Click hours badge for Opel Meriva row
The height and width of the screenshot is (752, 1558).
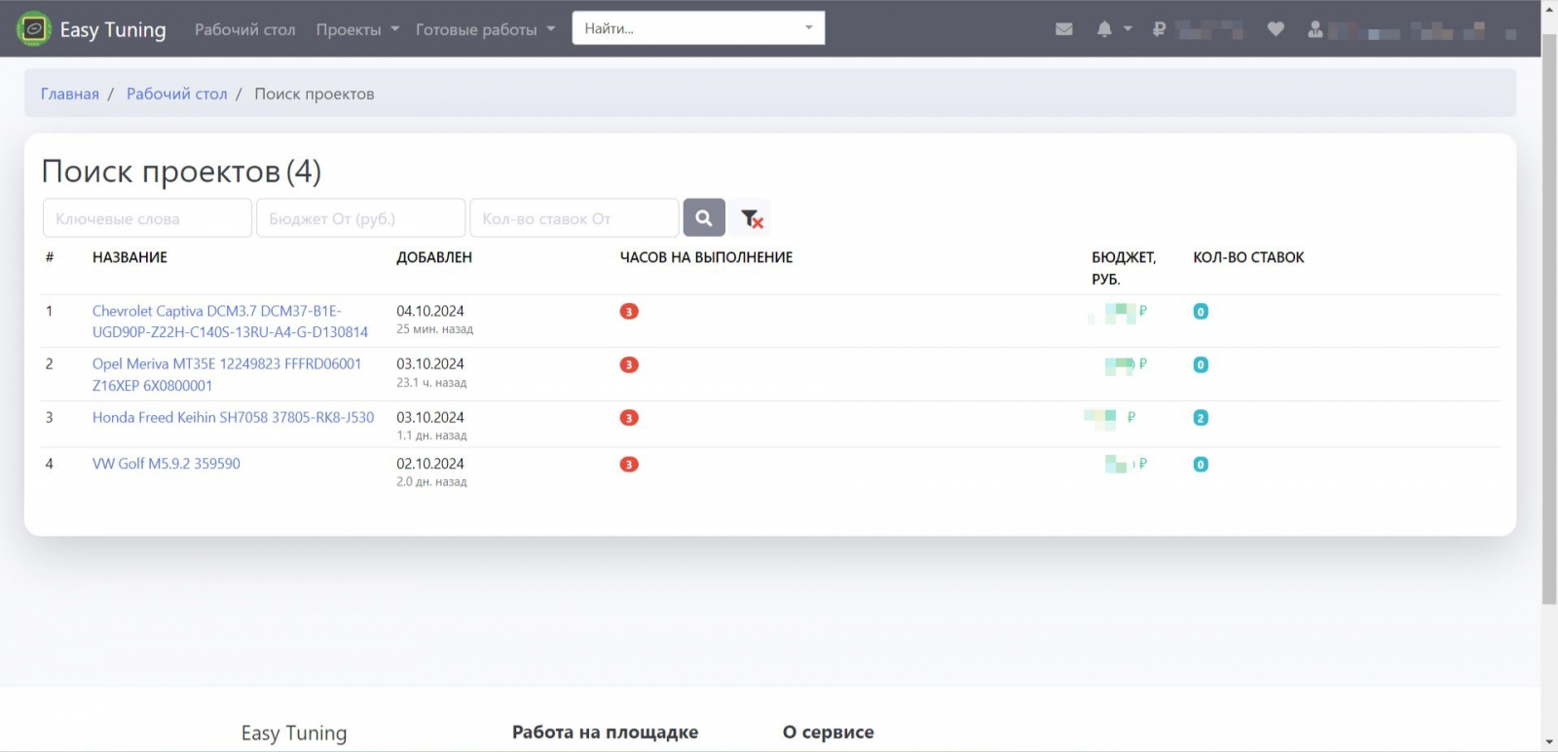click(x=629, y=365)
